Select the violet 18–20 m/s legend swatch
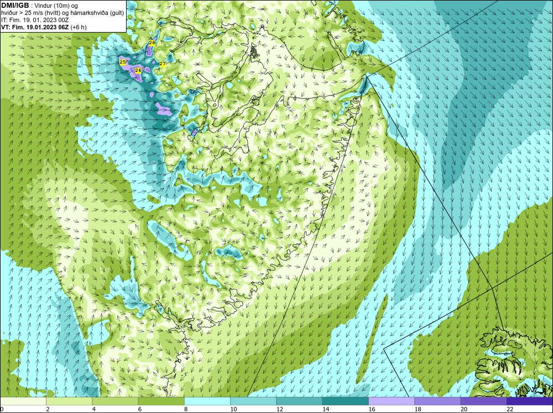The image size is (553, 413). [437, 401]
